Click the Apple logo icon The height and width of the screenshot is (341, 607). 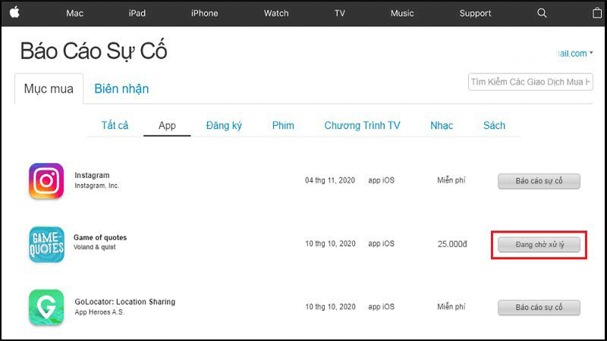point(14,12)
